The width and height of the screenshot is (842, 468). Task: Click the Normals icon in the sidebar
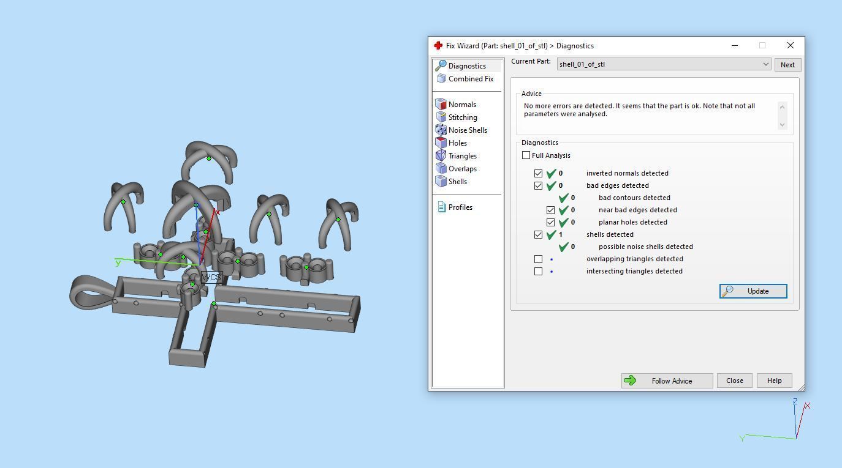tap(441, 104)
